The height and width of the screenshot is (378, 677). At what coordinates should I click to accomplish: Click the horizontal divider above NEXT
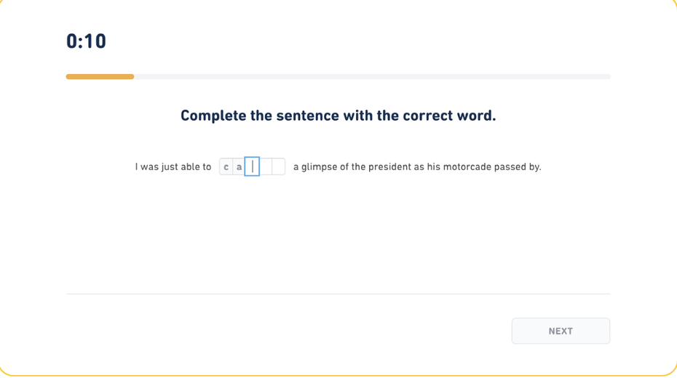point(338,294)
